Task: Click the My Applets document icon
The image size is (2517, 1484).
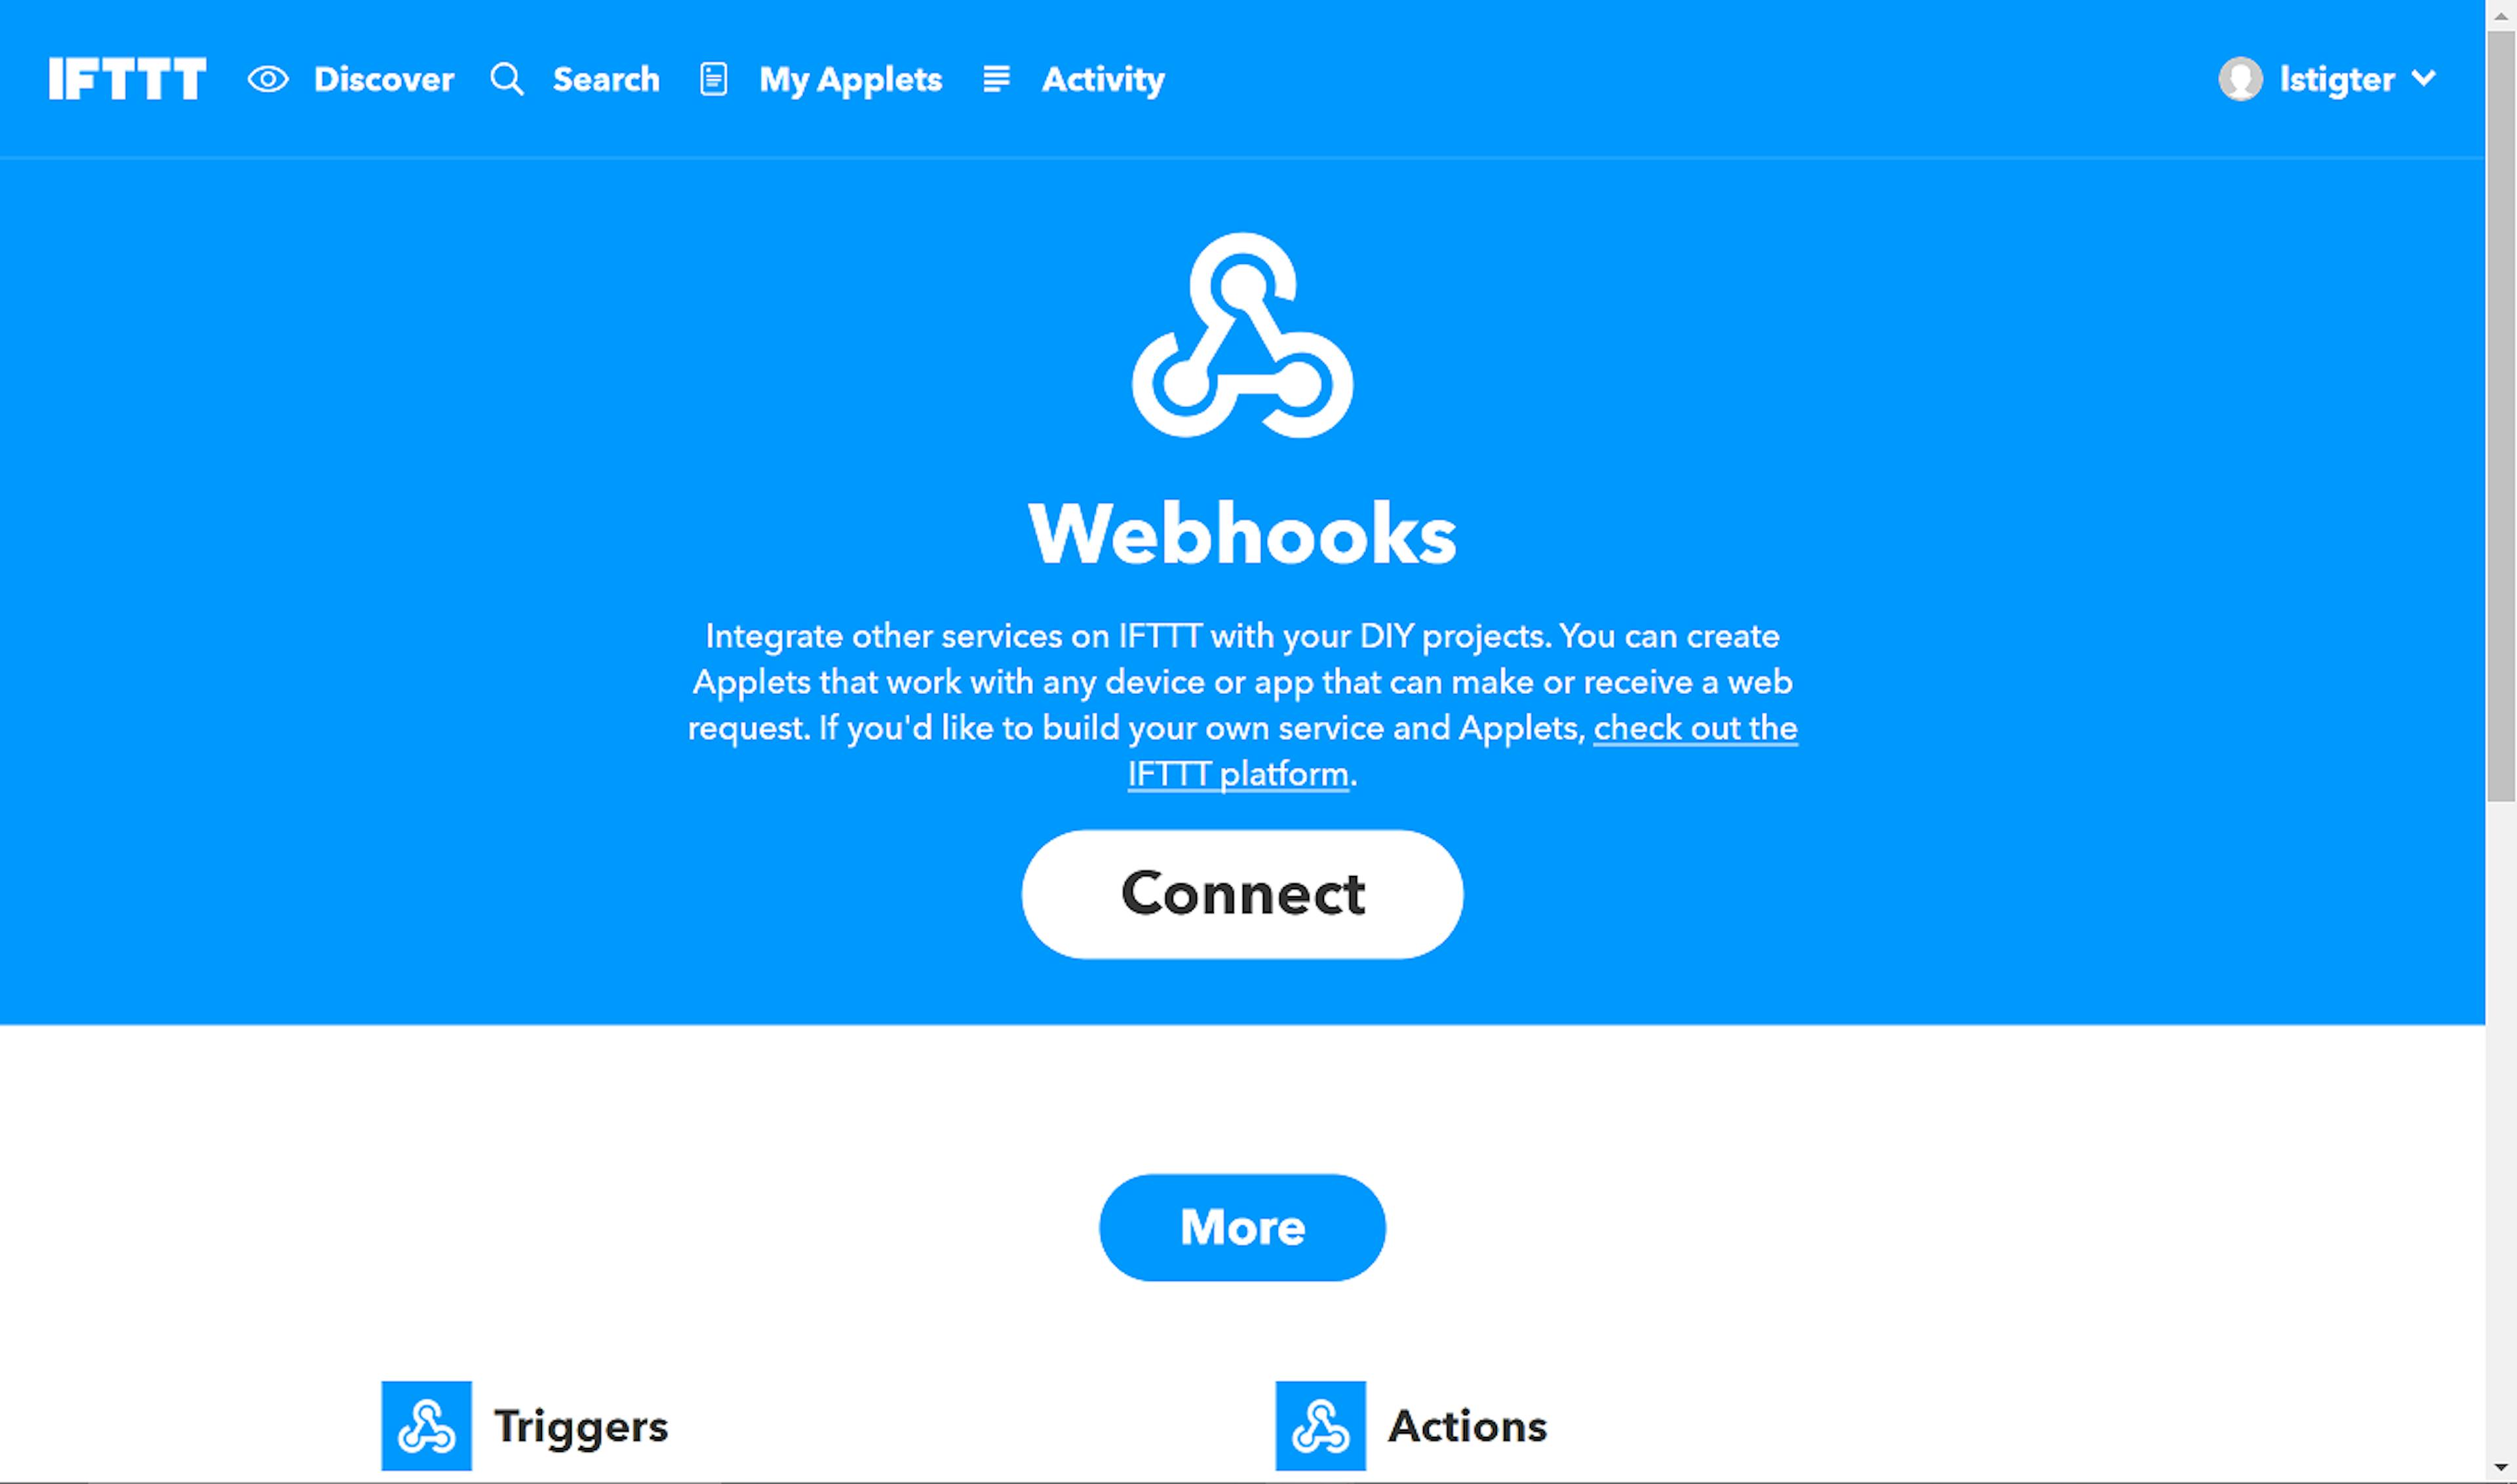Action: pos(714,78)
